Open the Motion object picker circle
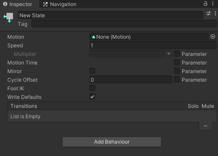 click(x=213, y=37)
